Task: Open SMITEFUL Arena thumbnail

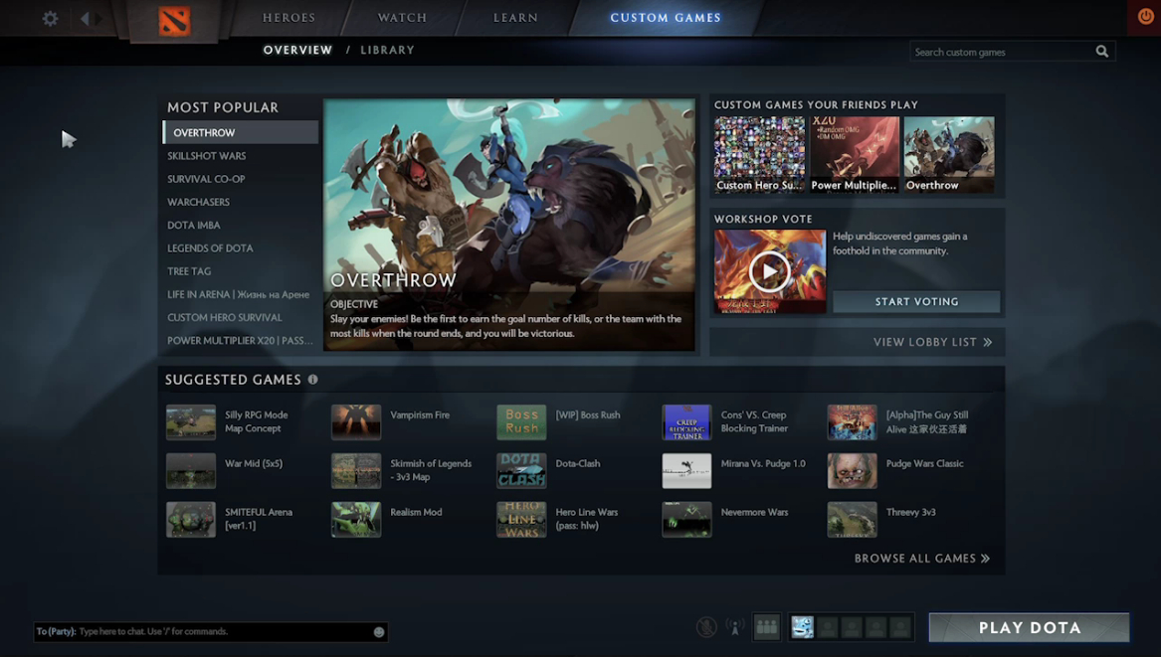Action: coord(191,520)
